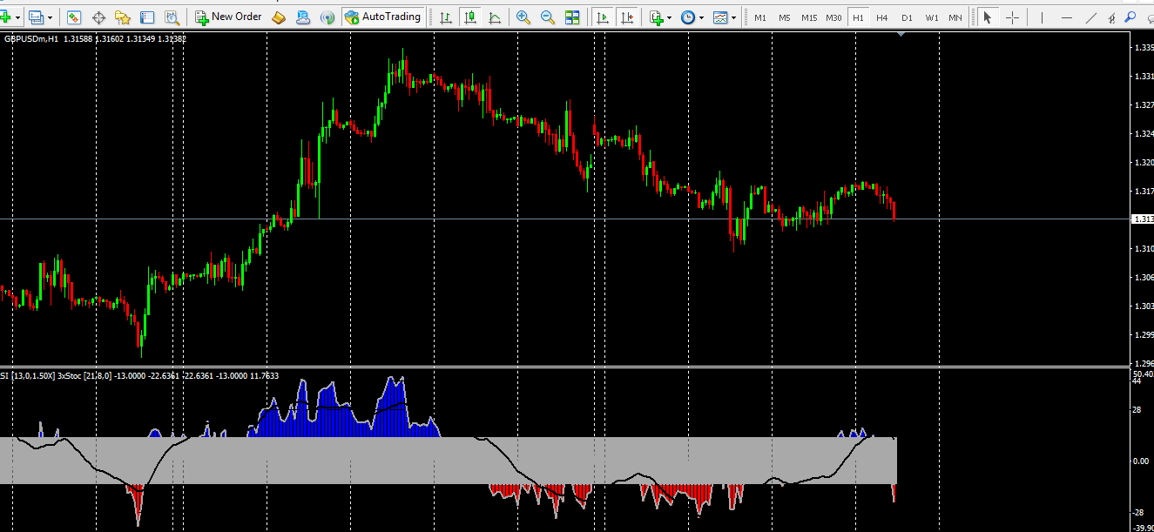
Task: Zoom out of the chart
Action: tap(548, 17)
